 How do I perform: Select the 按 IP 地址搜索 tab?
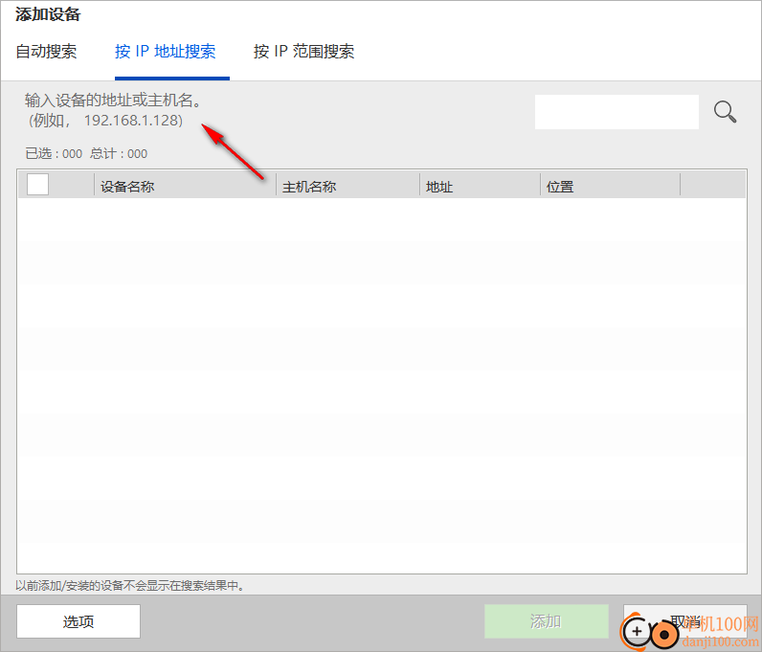tap(166, 52)
